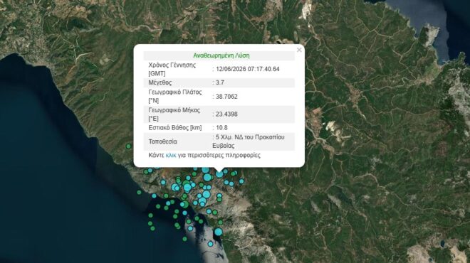Viewport: 470px width, 263px height.
Task: Click the 'Αναθεωρημένη Λύση' popup header
Action: coord(221,55)
